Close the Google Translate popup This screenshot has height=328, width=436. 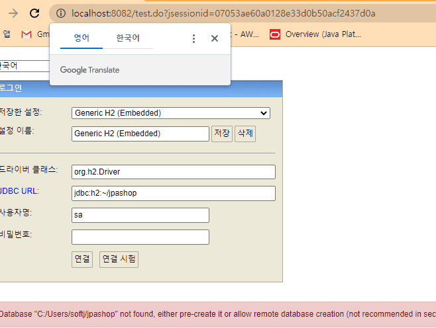pos(215,38)
